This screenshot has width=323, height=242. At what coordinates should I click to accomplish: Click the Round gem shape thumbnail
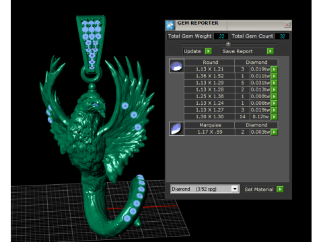pyautogui.click(x=176, y=66)
